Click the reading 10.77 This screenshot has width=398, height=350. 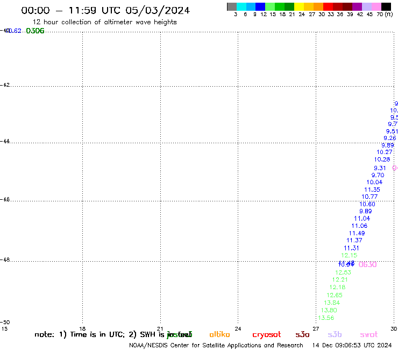pyautogui.click(x=369, y=197)
